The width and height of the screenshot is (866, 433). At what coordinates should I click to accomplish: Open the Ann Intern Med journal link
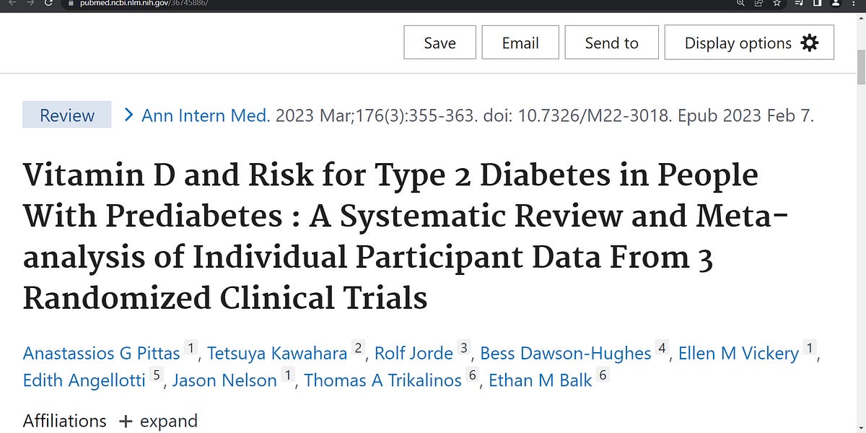[x=205, y=115]
